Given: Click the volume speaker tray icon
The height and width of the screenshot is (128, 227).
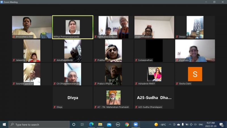Looking at the screenshot, I should click(195, 125).
